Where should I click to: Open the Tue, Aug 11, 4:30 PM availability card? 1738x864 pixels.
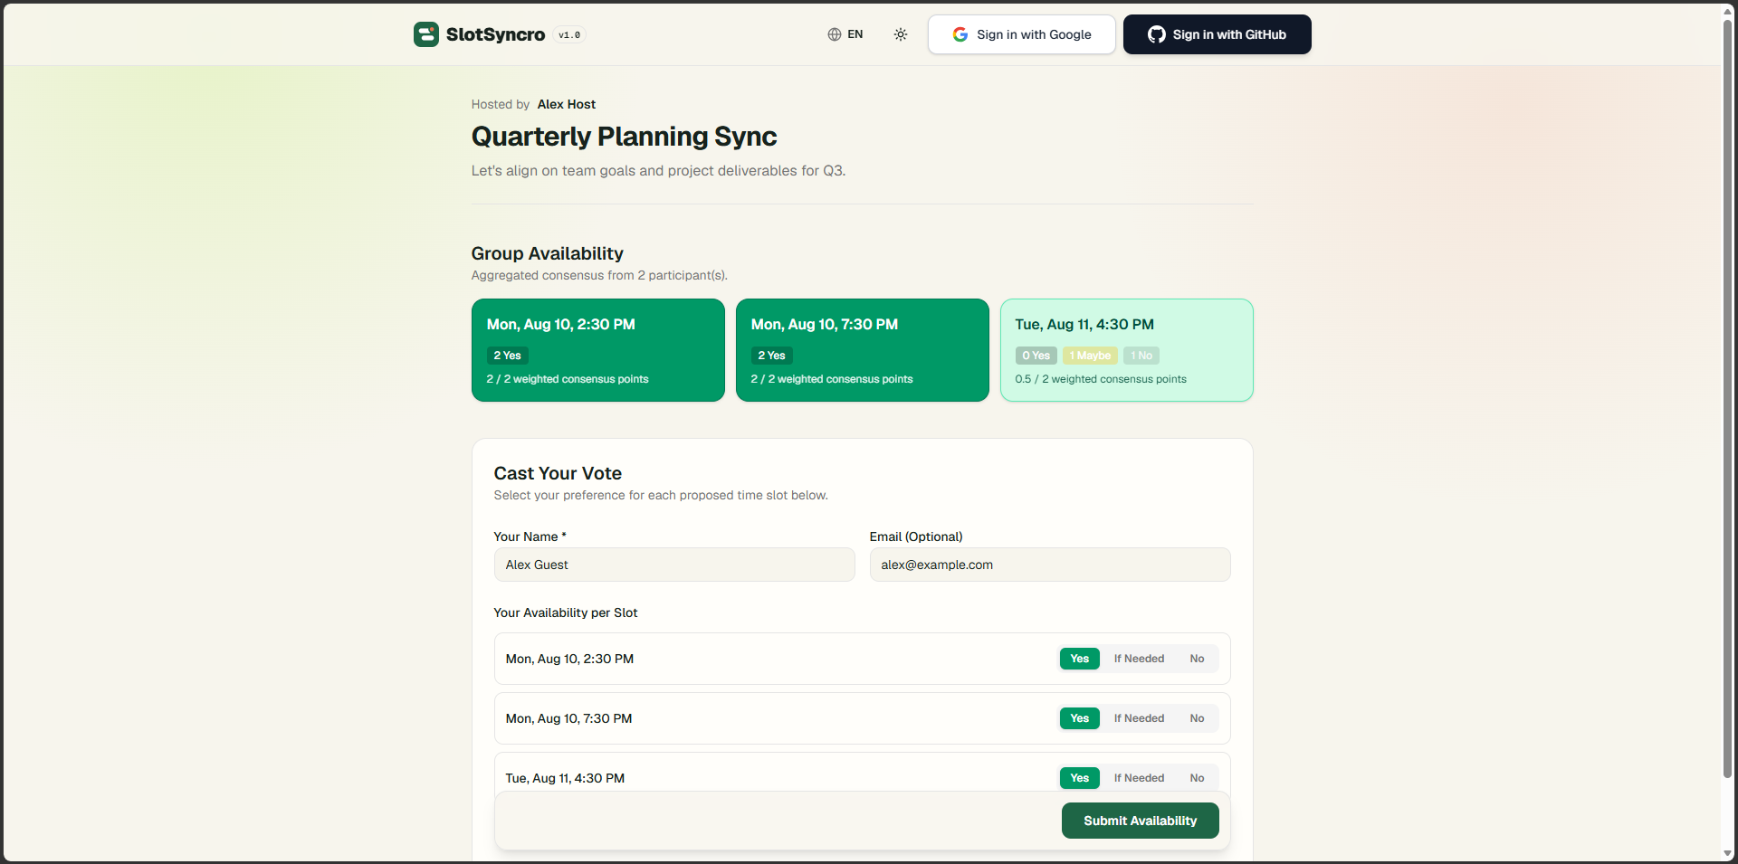point(1127,350)
